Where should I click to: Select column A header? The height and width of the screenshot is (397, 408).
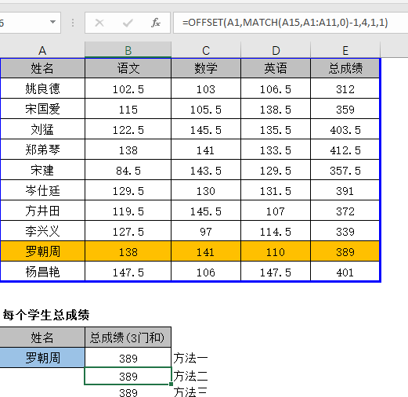42,50
